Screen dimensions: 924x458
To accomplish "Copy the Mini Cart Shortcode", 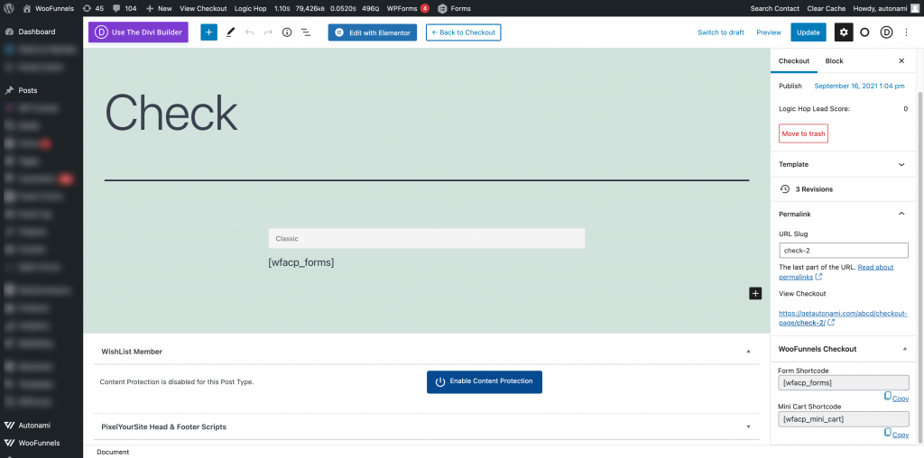I will pyautogui.click(x=896, y=435).
